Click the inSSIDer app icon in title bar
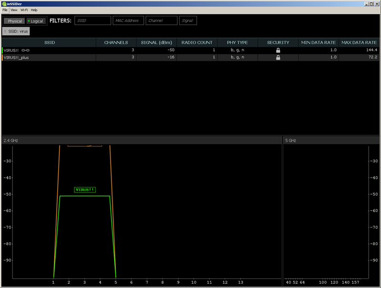 [x=4, y=4]
